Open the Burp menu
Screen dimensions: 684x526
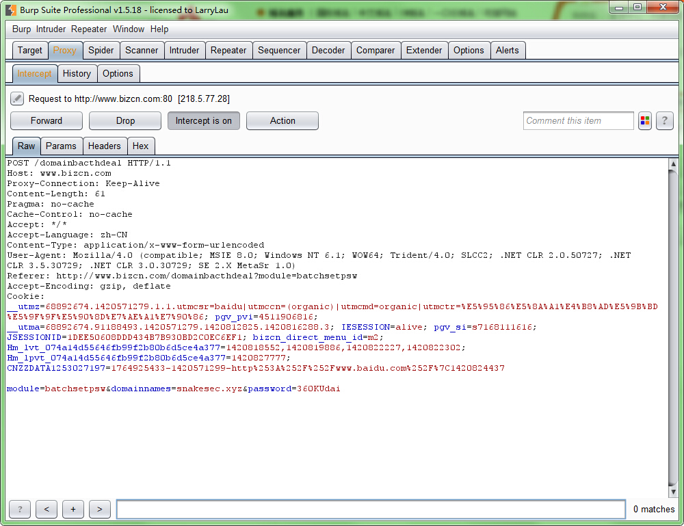pos(21,29)
